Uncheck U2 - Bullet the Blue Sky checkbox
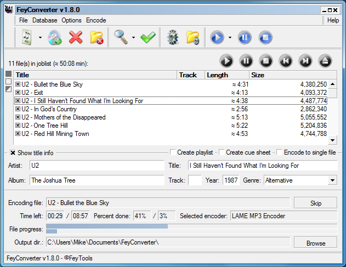The width and height of the screenshot is (346, 267). [x=18, y=84]
